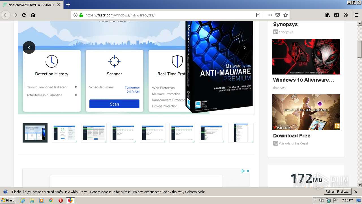This screenshot has width=362, height=204.
Task: Click the Real-Time Protection shield icon
Action: (177, 61)
